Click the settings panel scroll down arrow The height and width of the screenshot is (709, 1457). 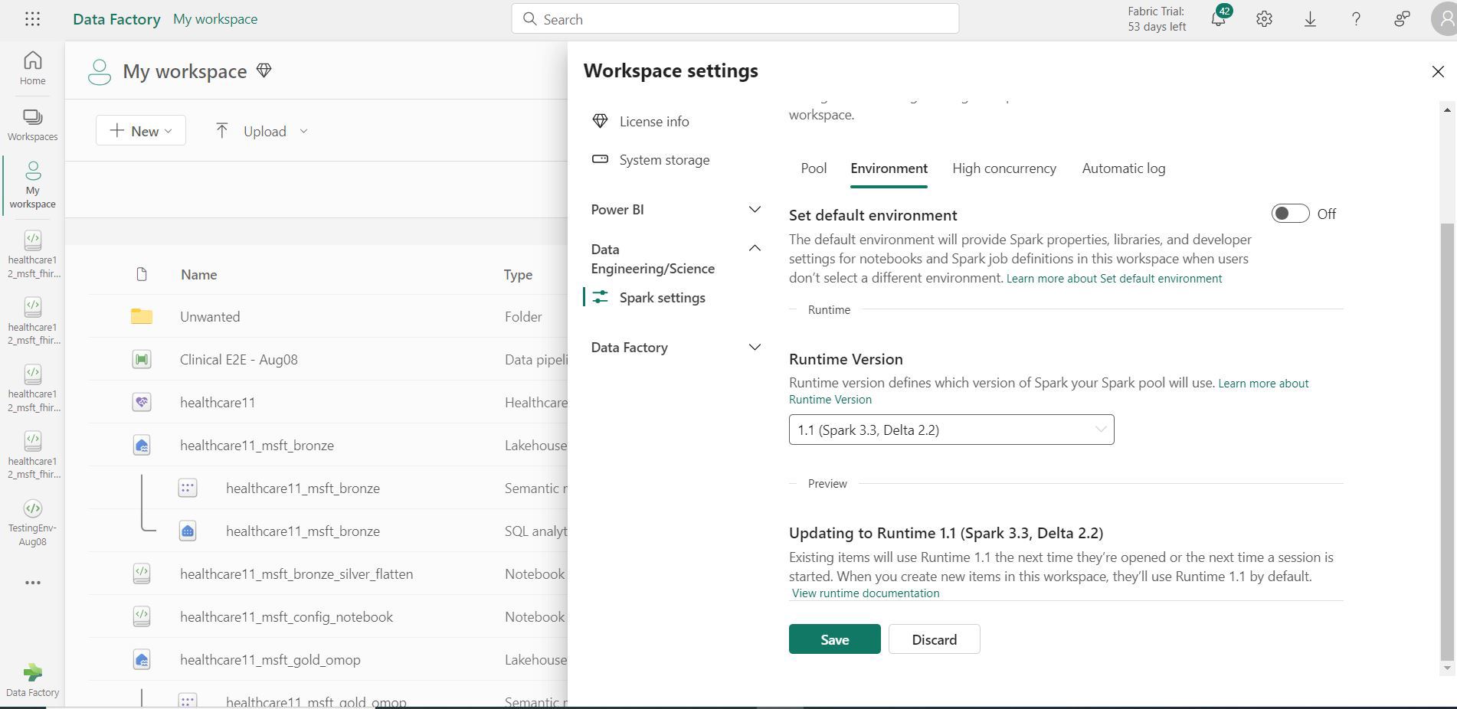[1447, 668]
